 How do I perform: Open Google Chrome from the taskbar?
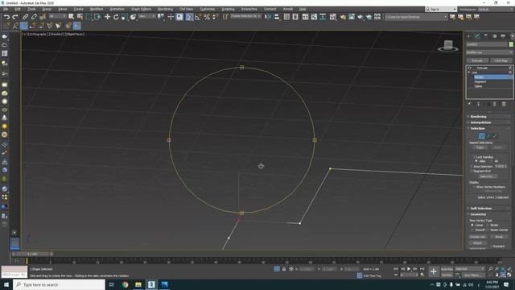(126, 284)
